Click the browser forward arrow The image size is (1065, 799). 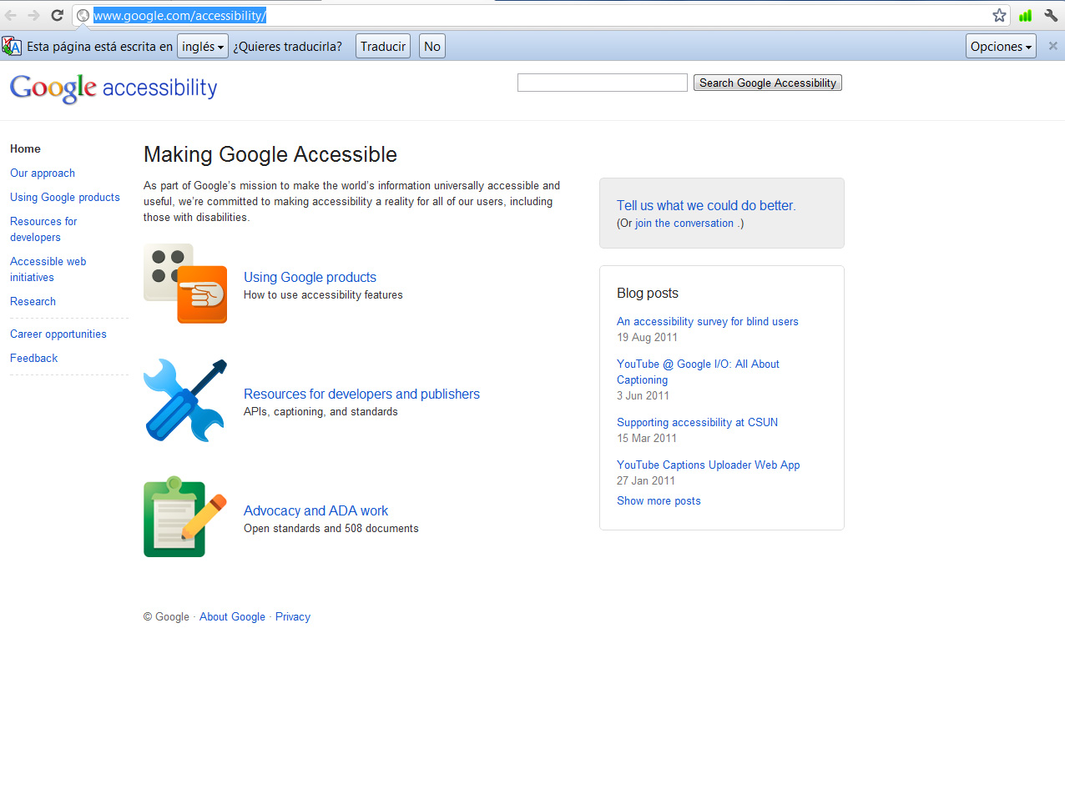tap(33, 15)
